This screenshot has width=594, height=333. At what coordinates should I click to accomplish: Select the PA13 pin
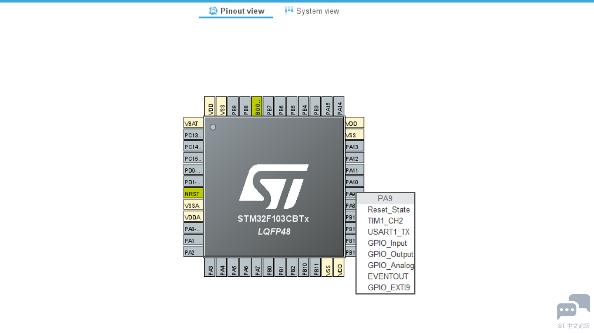355,146
